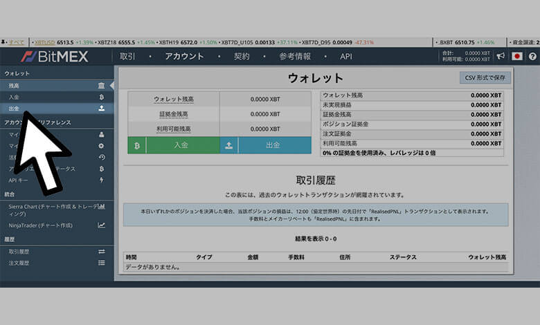The width and height of the screenshot is (540, 325).
Task: Click the underlined 利用可能残高 label
Action: tap(174, 129)
